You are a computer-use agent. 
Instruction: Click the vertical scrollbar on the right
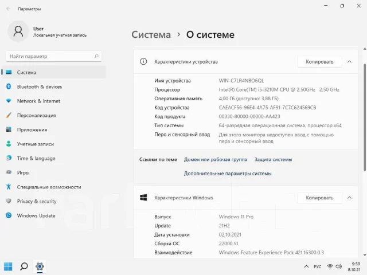[x=365, y=117]
